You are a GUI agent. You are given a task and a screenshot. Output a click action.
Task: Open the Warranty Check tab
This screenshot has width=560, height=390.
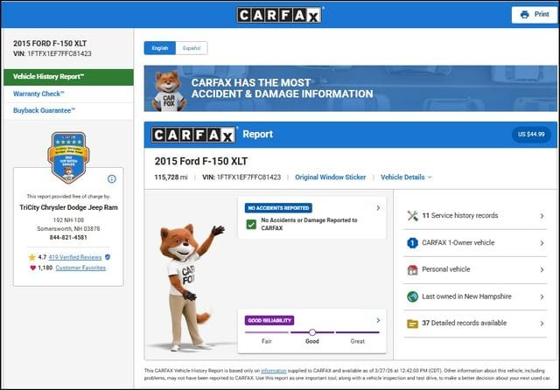(40, 94)
